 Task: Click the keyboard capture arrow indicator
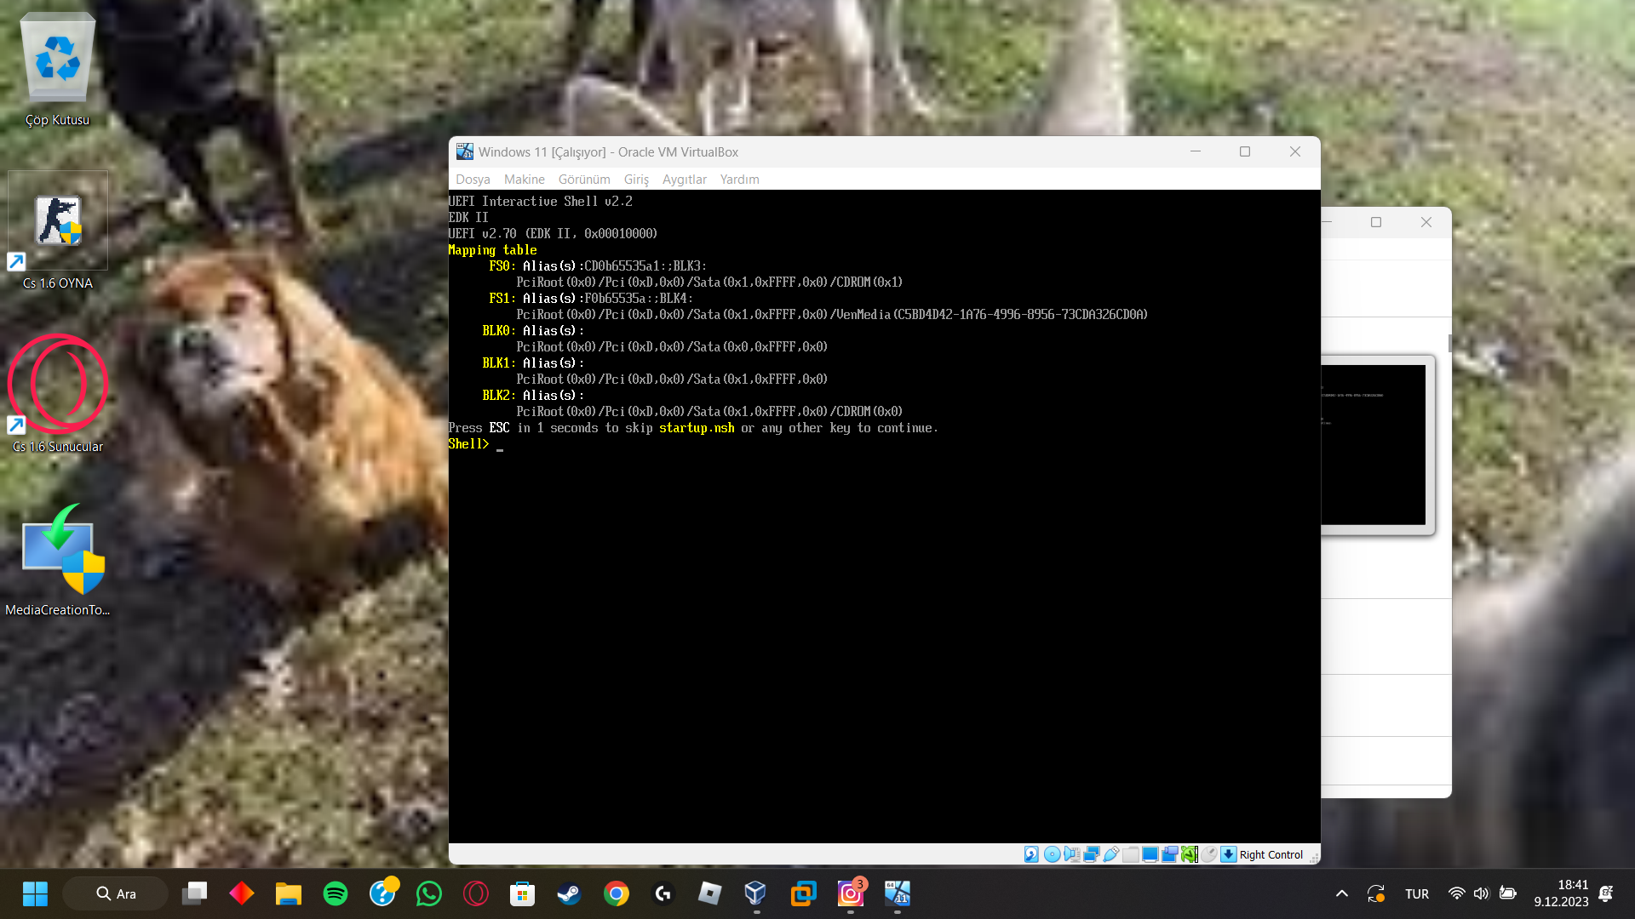(x=1229, y=854)
